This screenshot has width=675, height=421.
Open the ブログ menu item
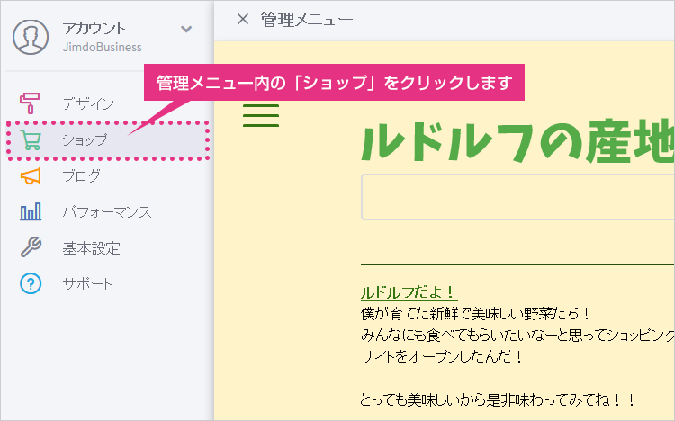click(81, 176)
